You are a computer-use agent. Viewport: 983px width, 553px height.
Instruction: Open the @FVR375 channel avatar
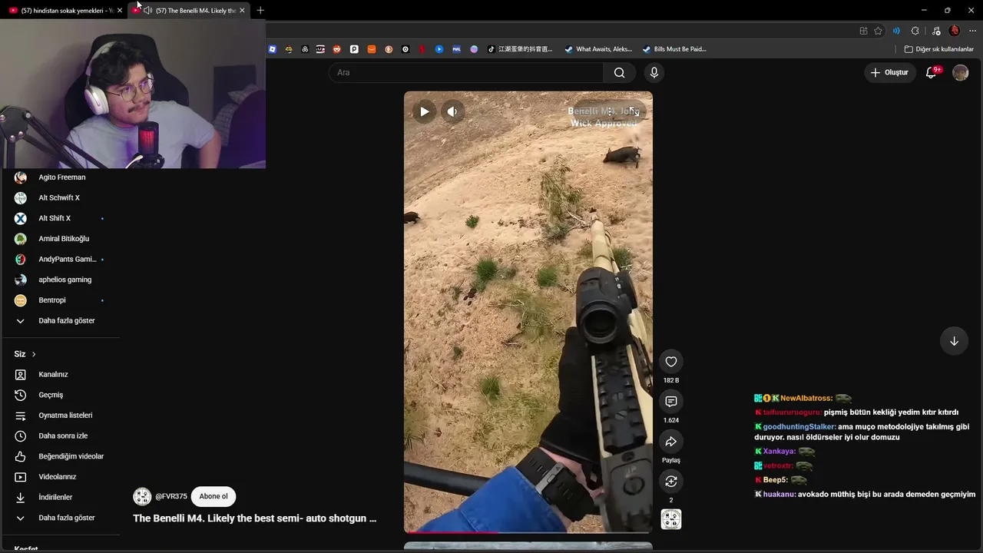(142, 496)
